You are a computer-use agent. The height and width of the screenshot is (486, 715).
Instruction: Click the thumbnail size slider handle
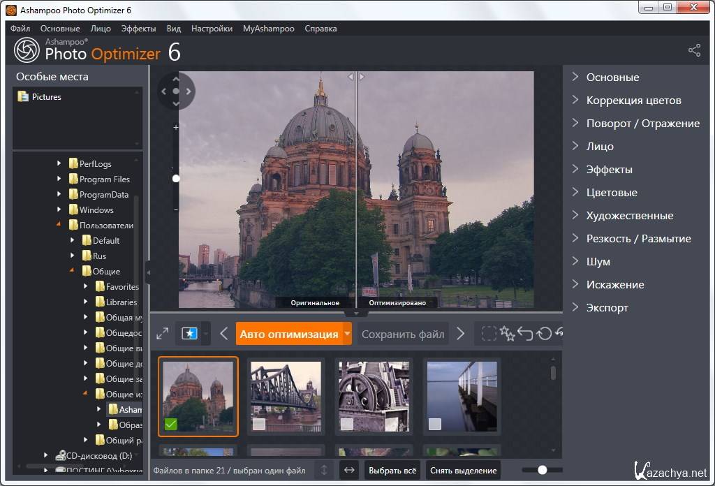click(x=542, y=470)
